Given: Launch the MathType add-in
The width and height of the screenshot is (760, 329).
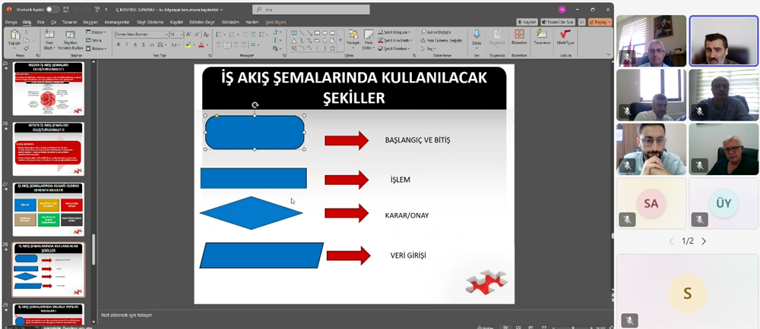Looking at the screenshot, I should (565, 37).
